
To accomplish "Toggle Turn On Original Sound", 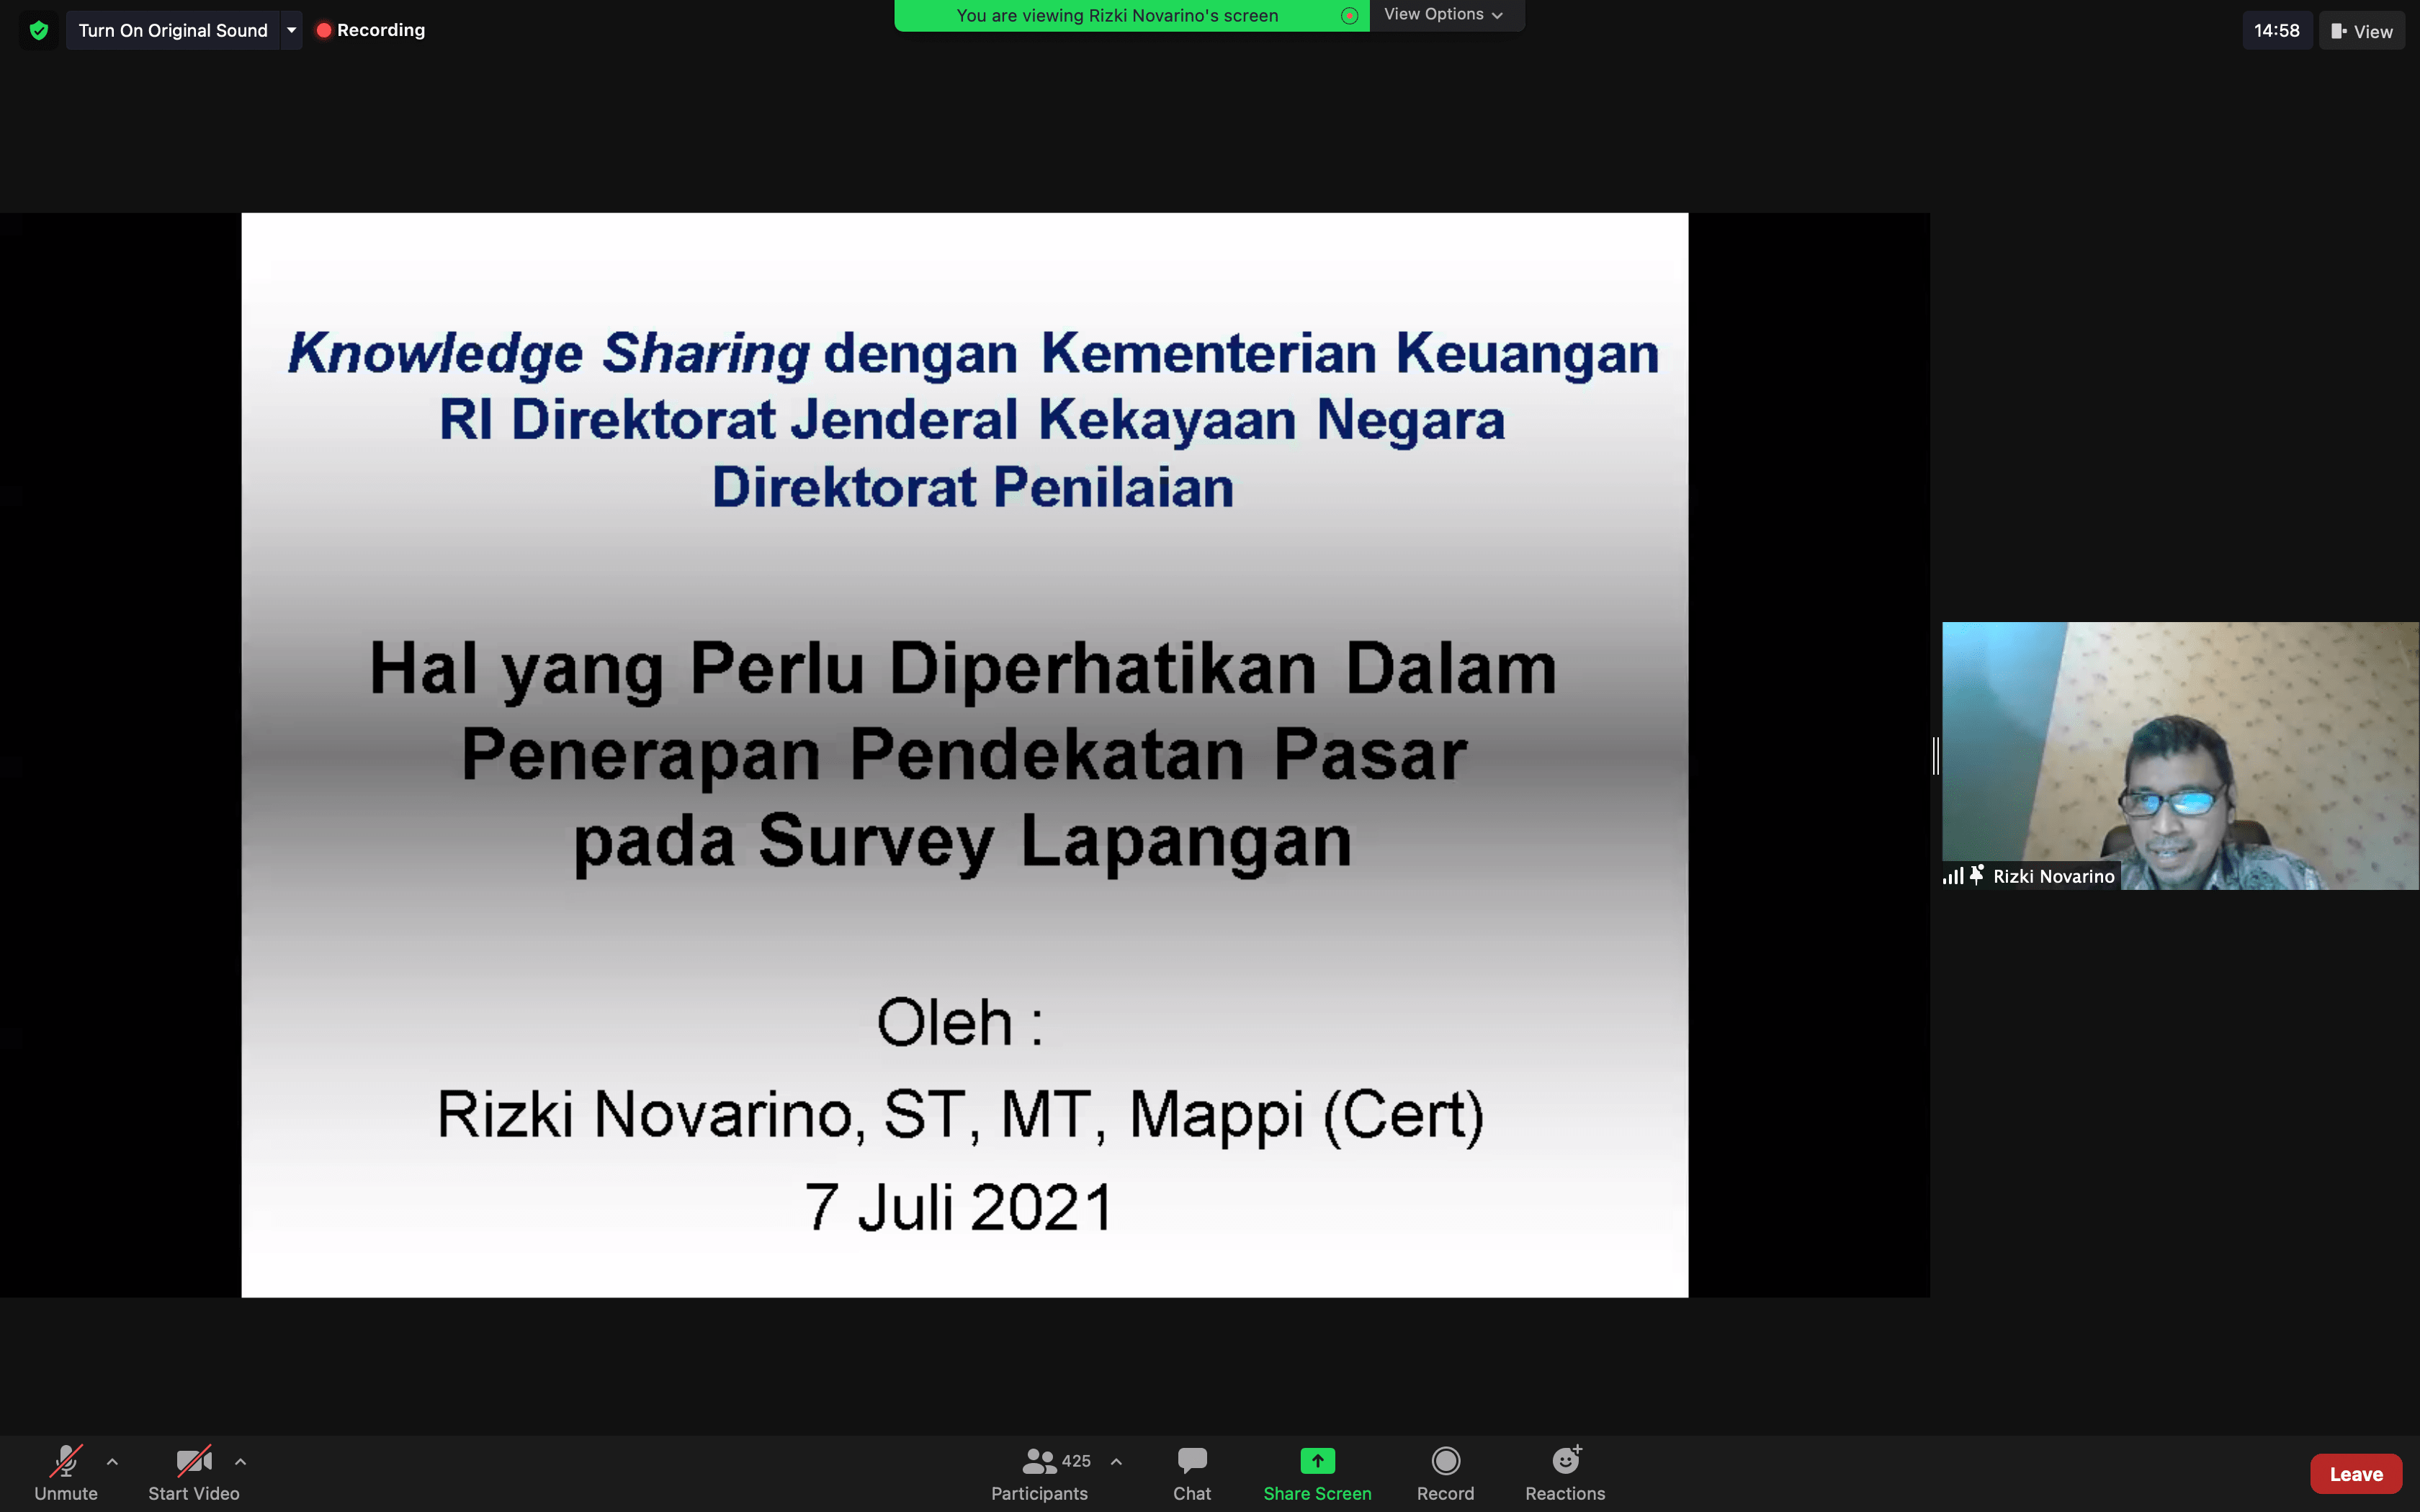I will click(173, 30).
